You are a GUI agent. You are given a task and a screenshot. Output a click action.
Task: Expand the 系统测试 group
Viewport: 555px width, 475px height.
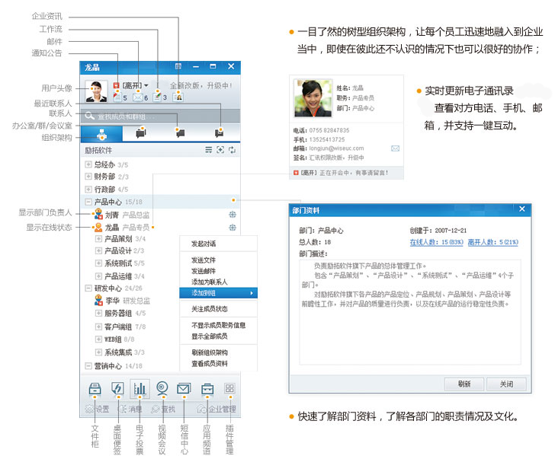coord(98,263)
